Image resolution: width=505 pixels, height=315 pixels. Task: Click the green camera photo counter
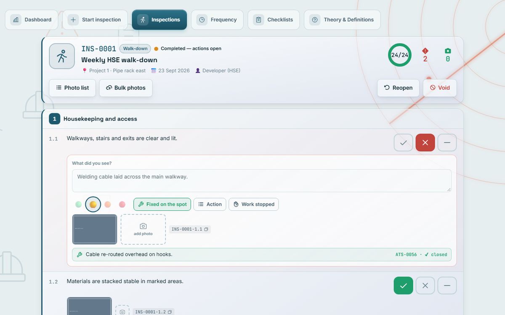tap(448, 55)
